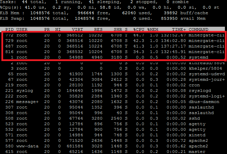
Task: Click the message+ user name
Action: (27, 102)
